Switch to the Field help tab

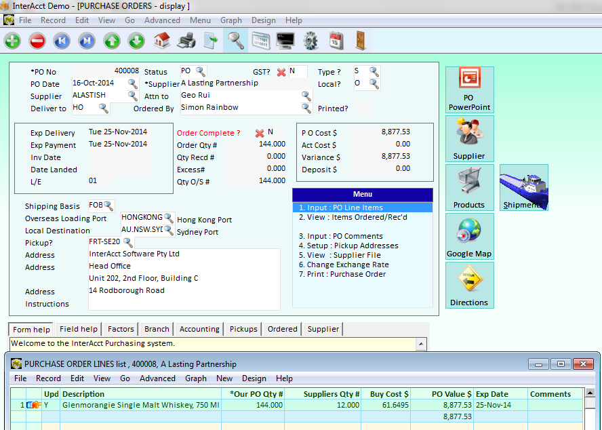79,329
